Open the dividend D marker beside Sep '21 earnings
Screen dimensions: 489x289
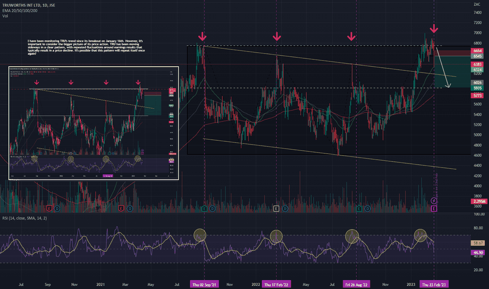[212, 209]
